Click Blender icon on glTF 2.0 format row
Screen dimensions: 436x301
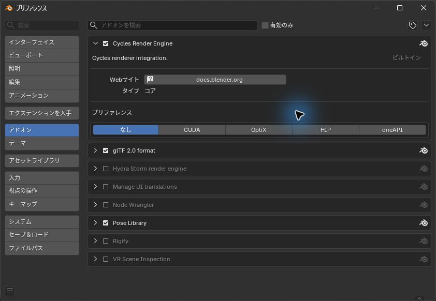click(423, 151)
